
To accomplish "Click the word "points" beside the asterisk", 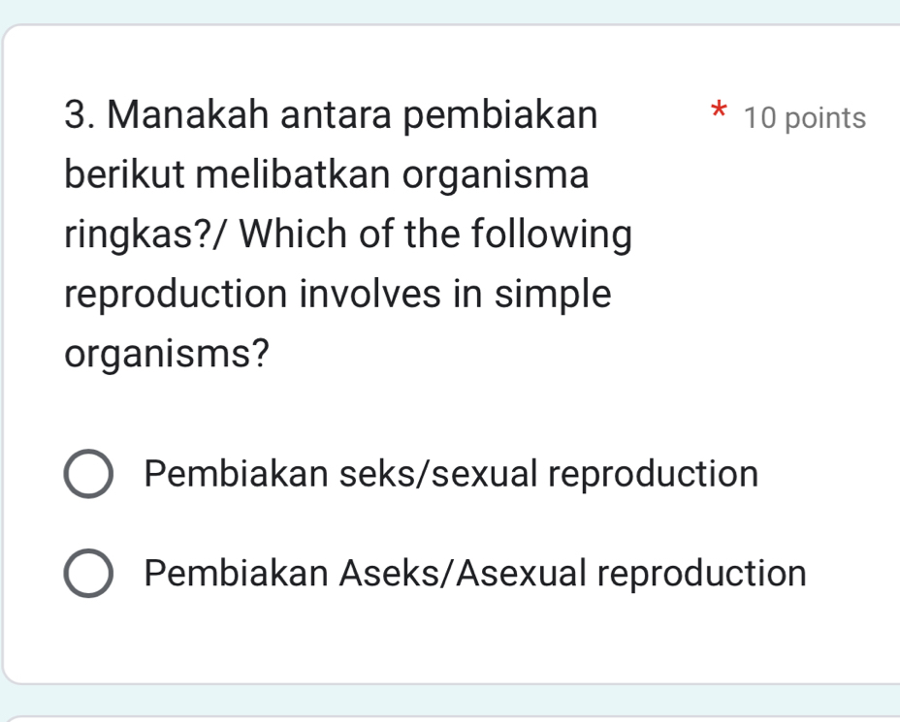I will tap(826, 118).
